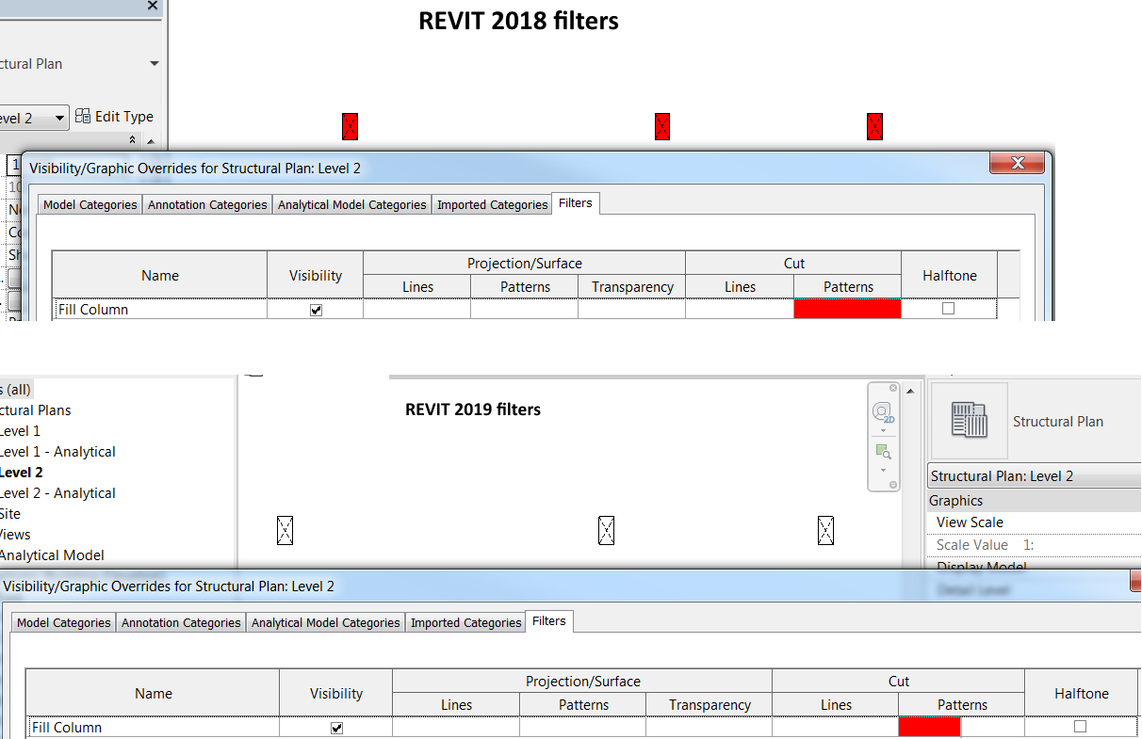
Task: Enable Halftone checkbox in 2018 dialog
Action: [x=949, y=309]
